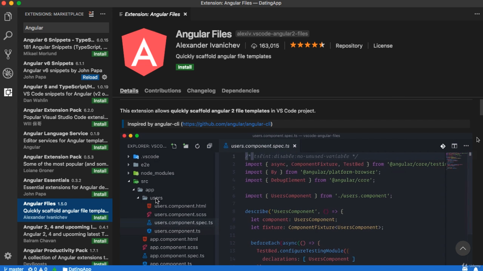Click the master branch in status bar
Viewport: 483px width, 271px height.
14,269
